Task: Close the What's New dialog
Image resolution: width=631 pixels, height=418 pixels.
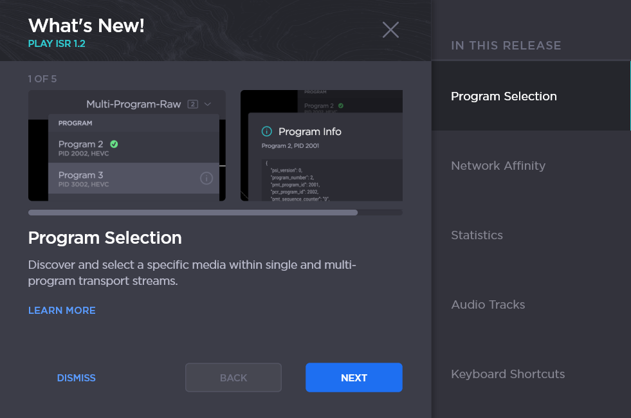Action: [x=390, y=30]
